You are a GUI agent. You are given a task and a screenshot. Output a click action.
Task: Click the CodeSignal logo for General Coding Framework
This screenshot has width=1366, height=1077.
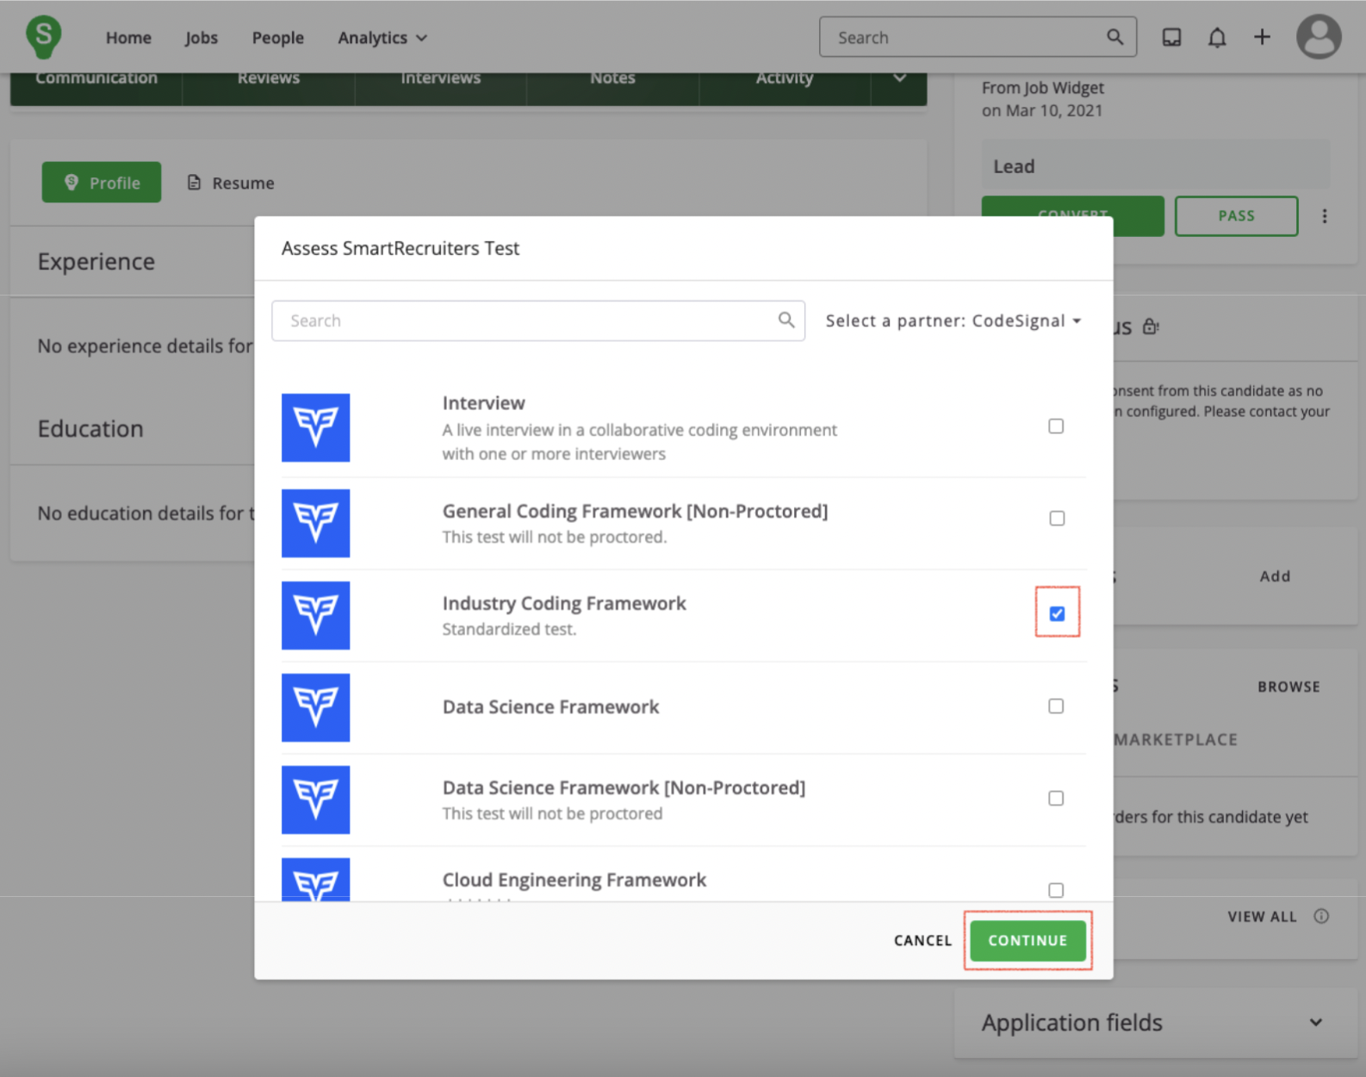(315, 523)
